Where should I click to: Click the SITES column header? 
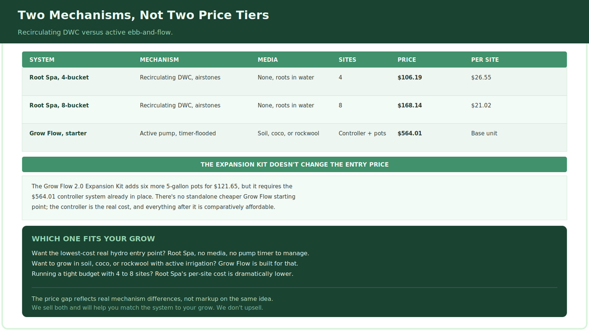pos(347,60)
